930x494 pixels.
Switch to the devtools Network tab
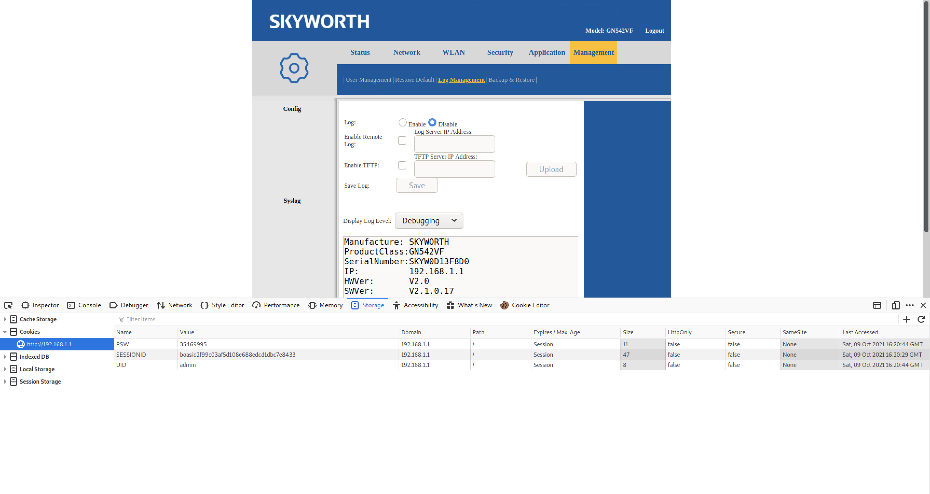click(x=174, y=305)
